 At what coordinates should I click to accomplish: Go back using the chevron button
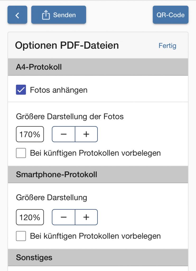[17, 15]
